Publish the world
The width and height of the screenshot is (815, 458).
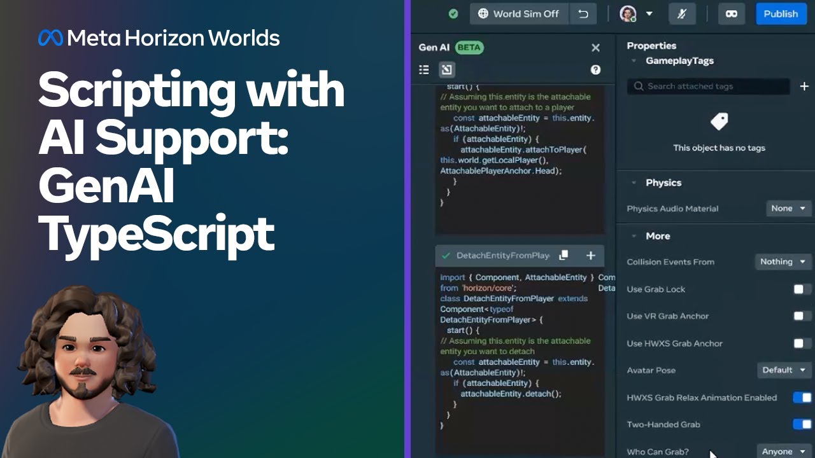point(781,13)
